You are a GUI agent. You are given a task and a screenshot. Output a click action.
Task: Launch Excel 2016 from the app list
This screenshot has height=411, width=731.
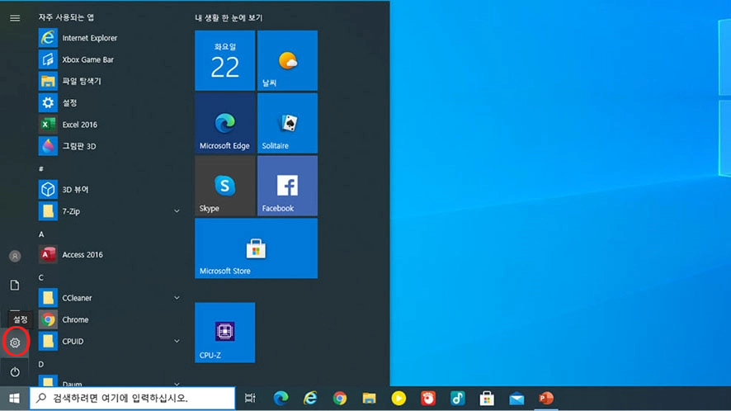pyautogui.click(x=110, y=125)
